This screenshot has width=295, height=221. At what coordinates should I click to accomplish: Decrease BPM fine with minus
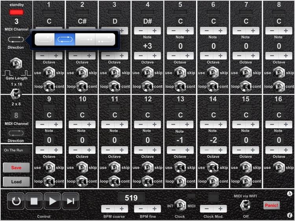click(140, 208)
